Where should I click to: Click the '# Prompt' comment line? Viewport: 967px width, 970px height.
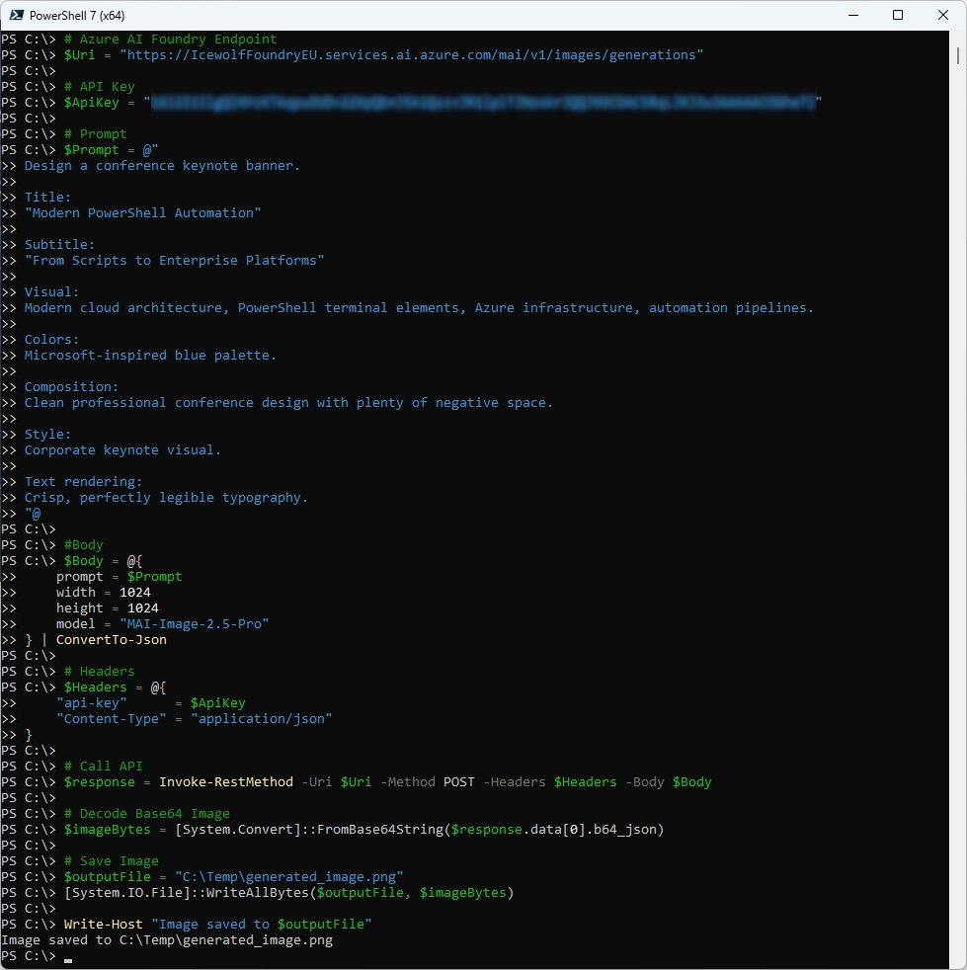[x=95, y=133]
